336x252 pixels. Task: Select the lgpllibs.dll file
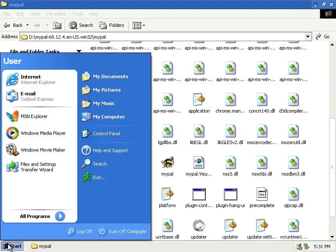click(x=167, y=135)
